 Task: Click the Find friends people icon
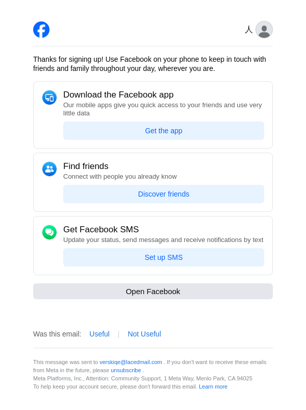point(49,169)
